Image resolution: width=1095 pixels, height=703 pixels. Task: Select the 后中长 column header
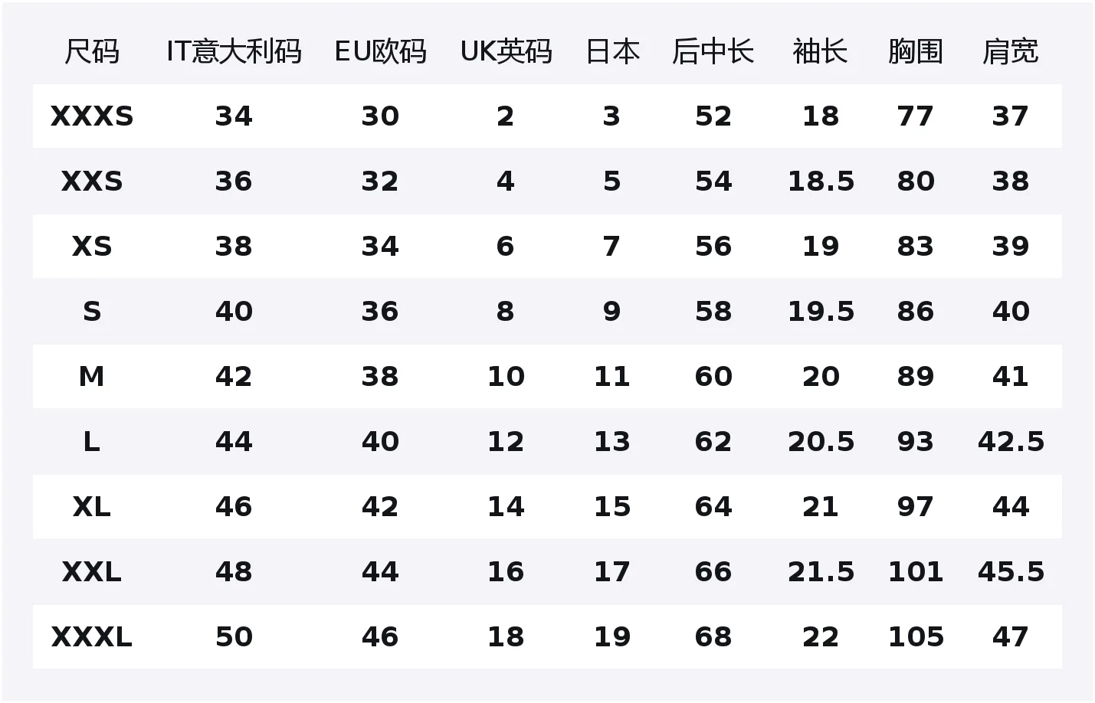(x=713, y=52)
